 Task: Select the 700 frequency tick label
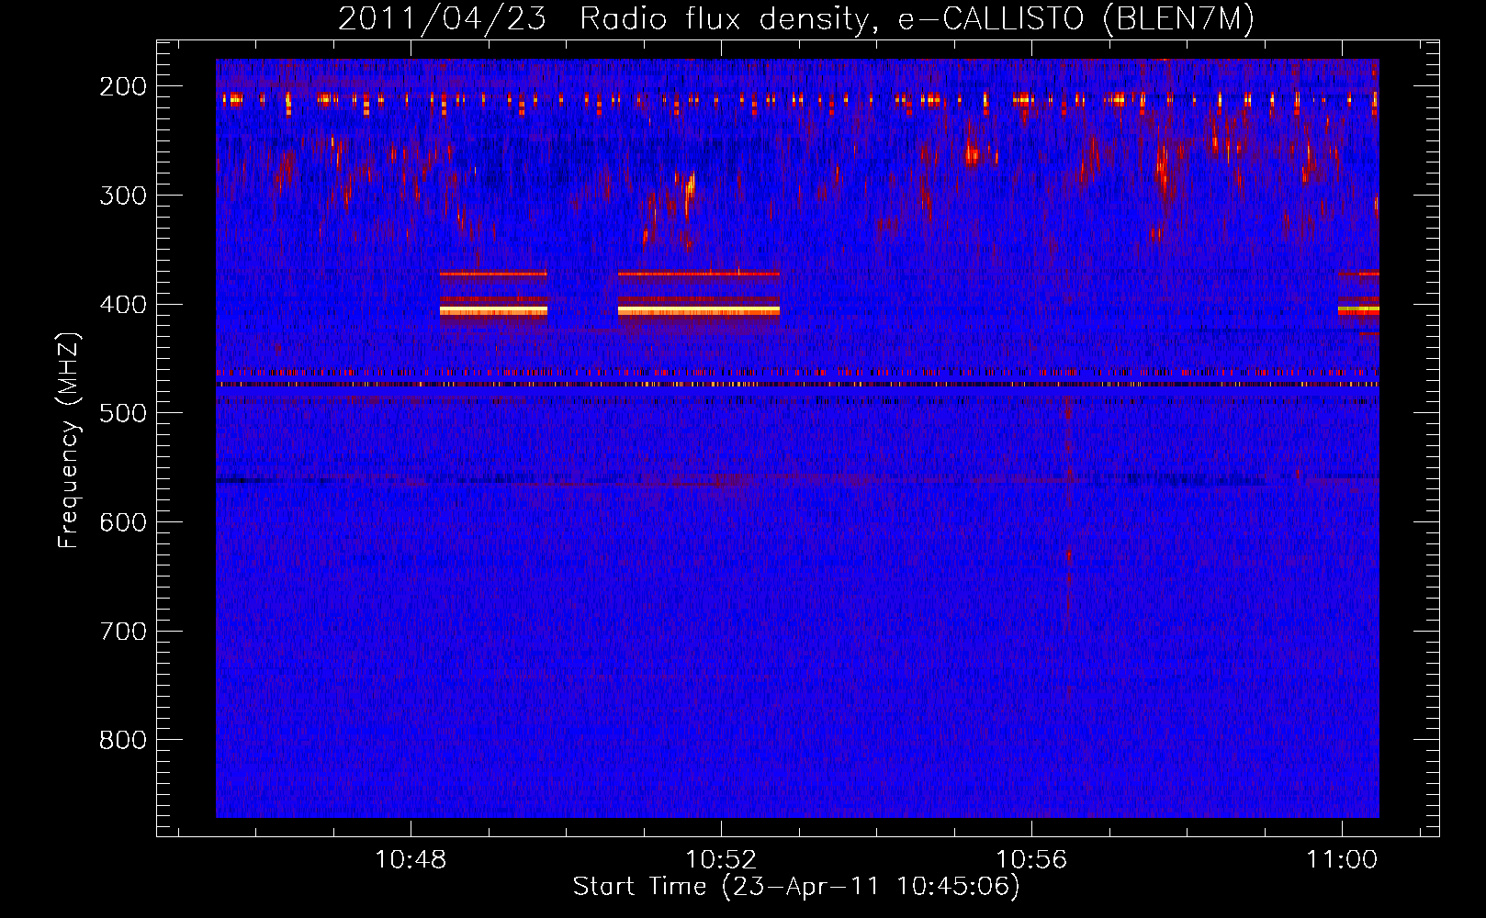(123, 632)
